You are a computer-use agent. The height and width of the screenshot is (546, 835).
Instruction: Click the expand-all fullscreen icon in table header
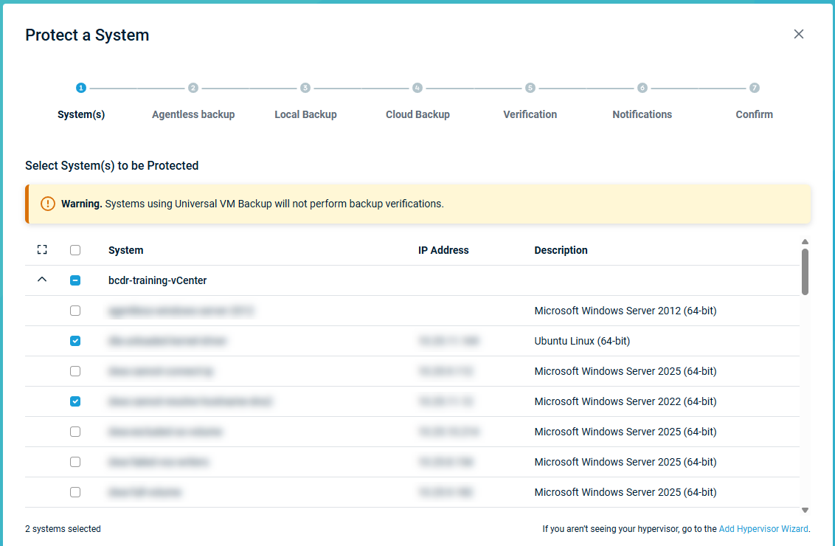42,250
